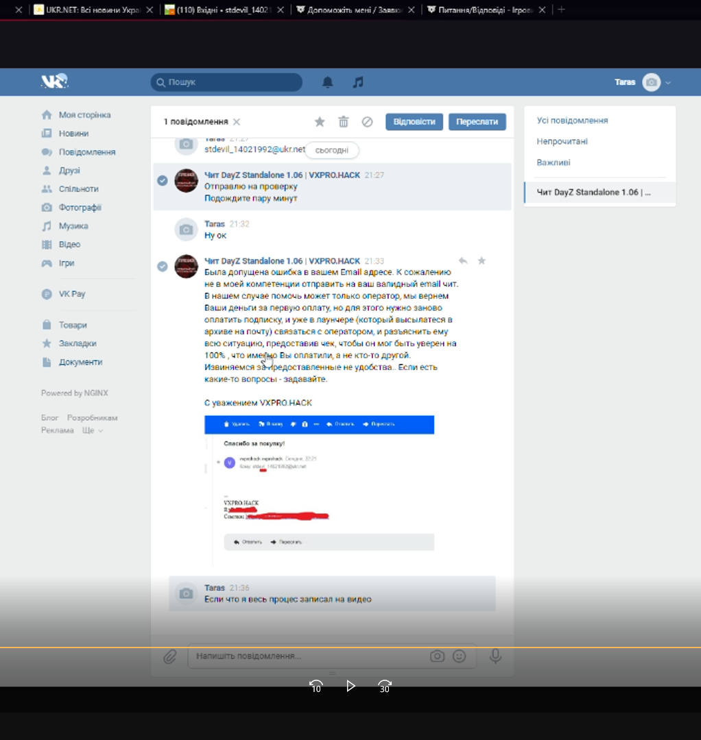Mark as spam using the circle-slash icon

[367, 122]
